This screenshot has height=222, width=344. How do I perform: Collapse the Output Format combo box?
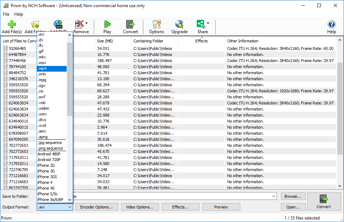point(70,207)
